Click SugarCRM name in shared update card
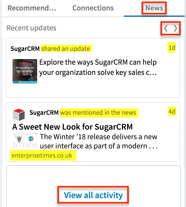 pos(25,49)
